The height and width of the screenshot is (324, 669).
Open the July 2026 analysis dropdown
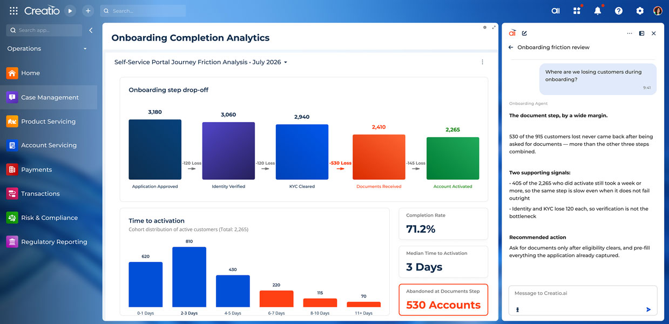[x=201, y=62]
